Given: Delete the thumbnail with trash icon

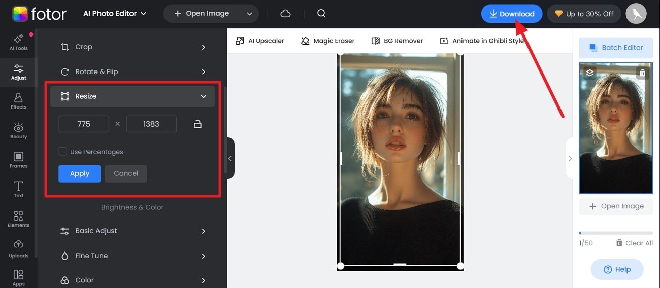Looking at the screenshot, I should click(642, 73).
